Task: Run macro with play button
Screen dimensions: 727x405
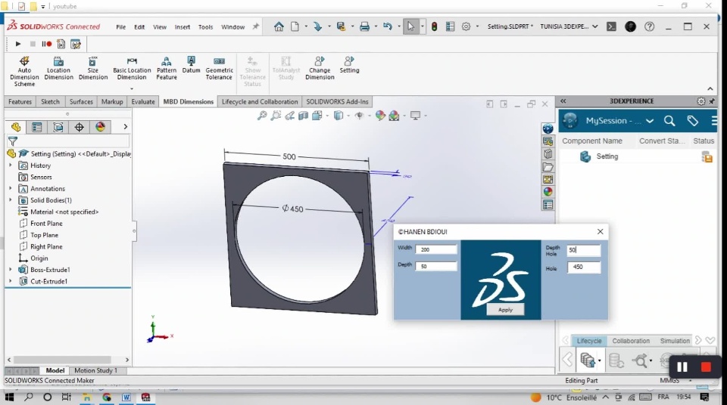Action: [x=18, y=44]
